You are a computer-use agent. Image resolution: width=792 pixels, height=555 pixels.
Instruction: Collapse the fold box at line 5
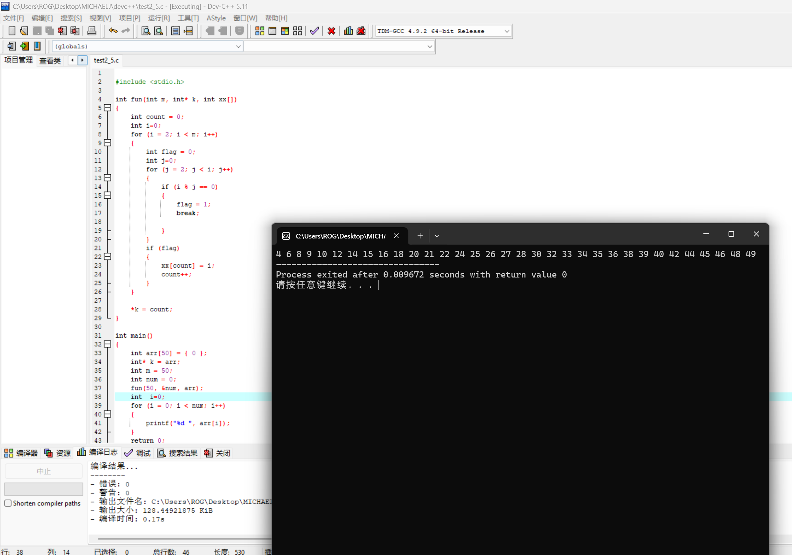coord(107,108)
